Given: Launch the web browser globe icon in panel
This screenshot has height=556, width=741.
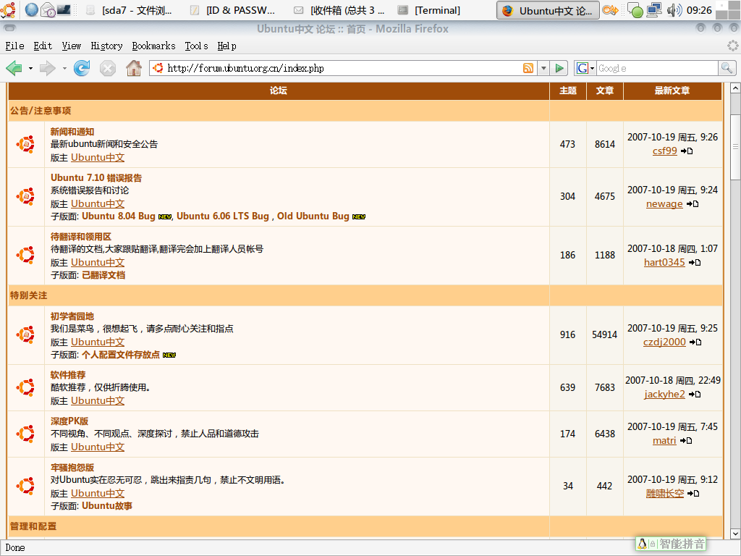Looking at the screenshot, I should coord(31,9).
